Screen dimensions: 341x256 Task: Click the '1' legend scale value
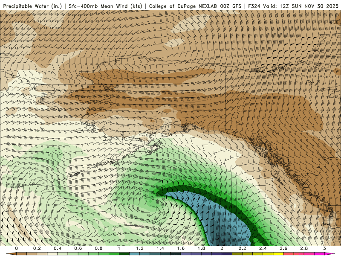click(119, 248)
